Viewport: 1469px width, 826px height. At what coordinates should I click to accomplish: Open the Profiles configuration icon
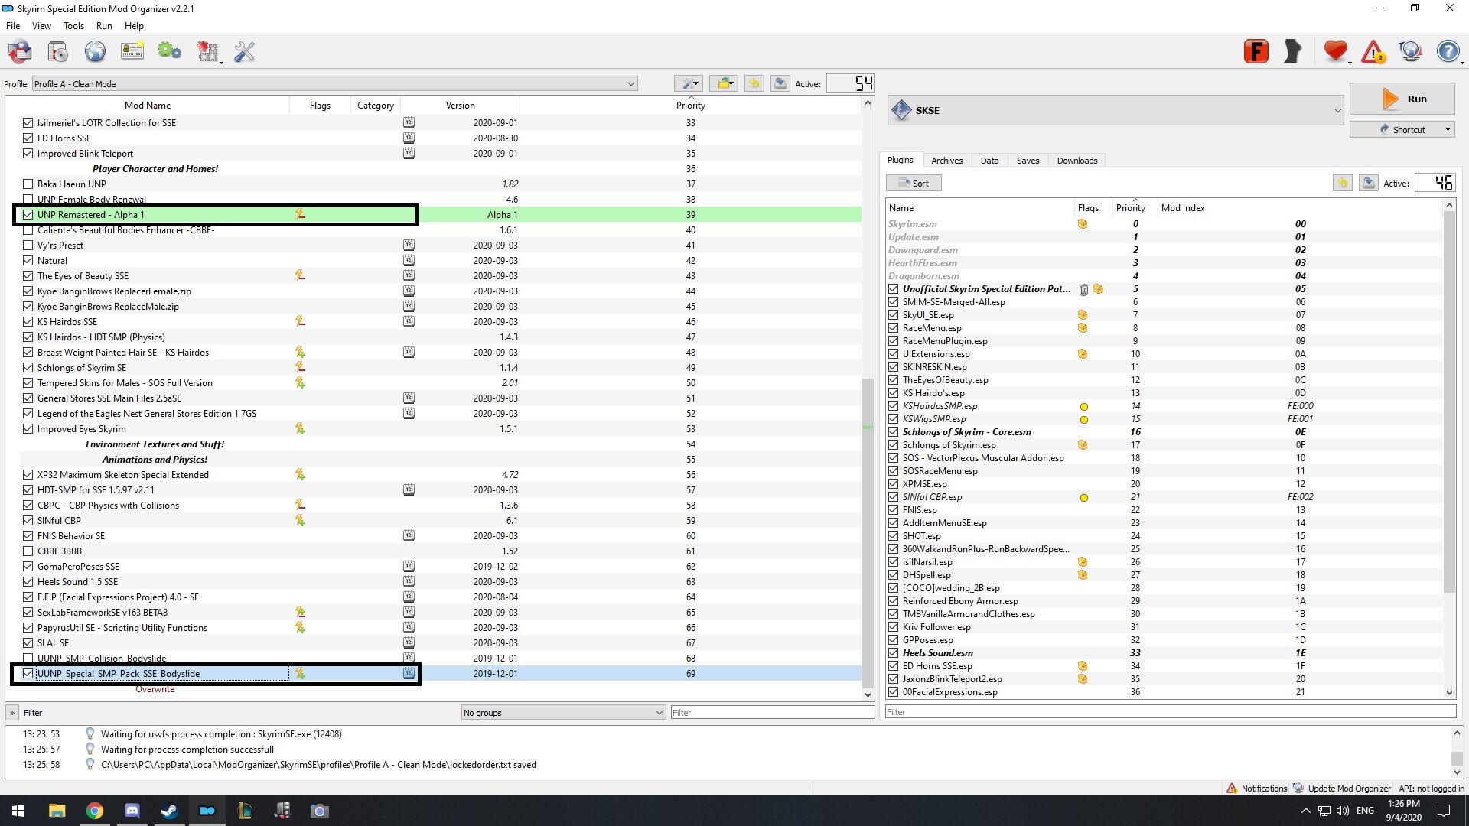click(x=132, y=51)
